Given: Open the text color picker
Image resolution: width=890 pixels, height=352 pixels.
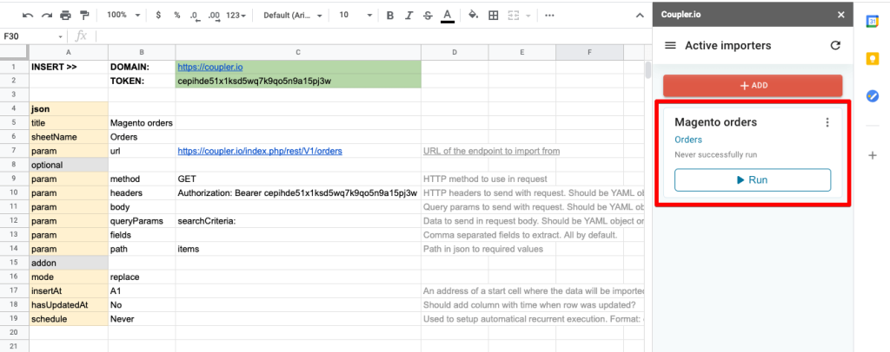Looking at the screenshot, I should pos(448,16).
